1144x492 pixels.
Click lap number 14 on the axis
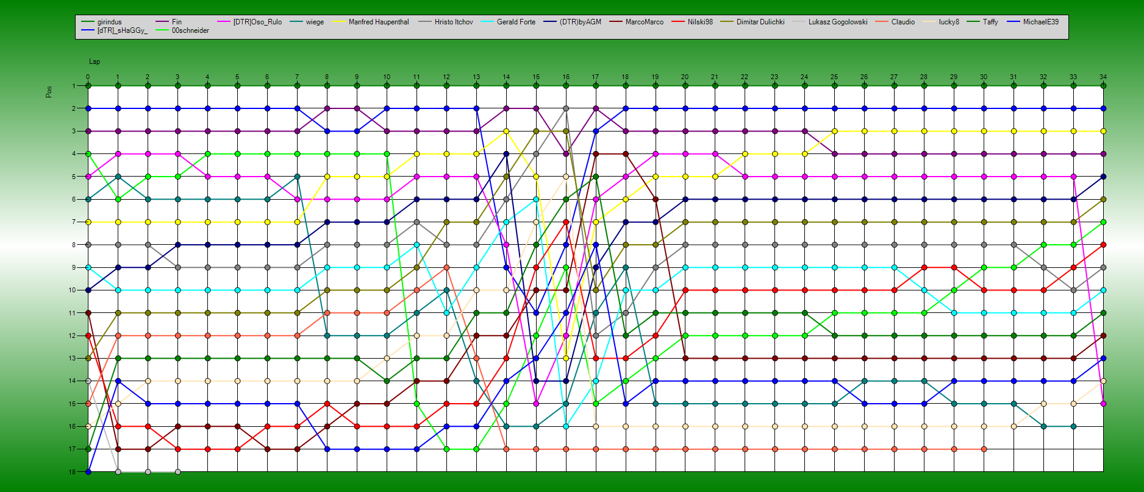point(506,77)
